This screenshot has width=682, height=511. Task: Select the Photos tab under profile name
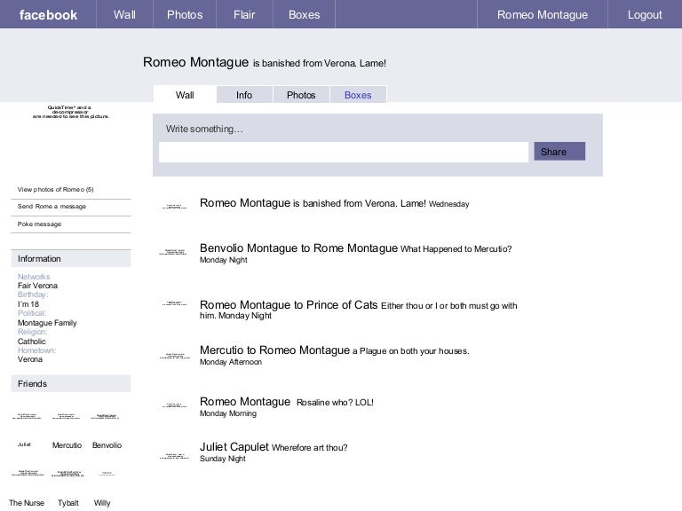click(301, 95)
